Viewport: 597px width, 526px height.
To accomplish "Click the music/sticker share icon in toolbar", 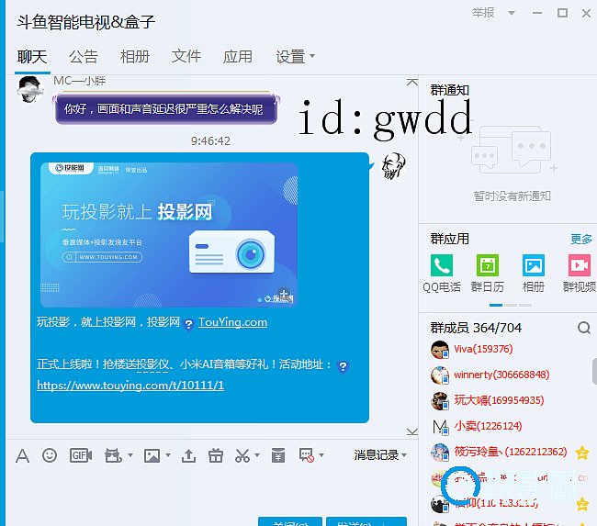I will (x=113, y=455).
